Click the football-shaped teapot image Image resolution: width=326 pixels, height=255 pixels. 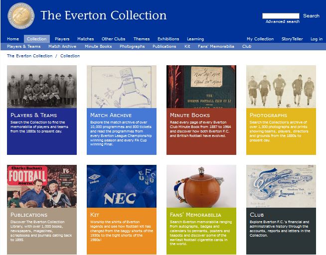click(x=201, y=186)
